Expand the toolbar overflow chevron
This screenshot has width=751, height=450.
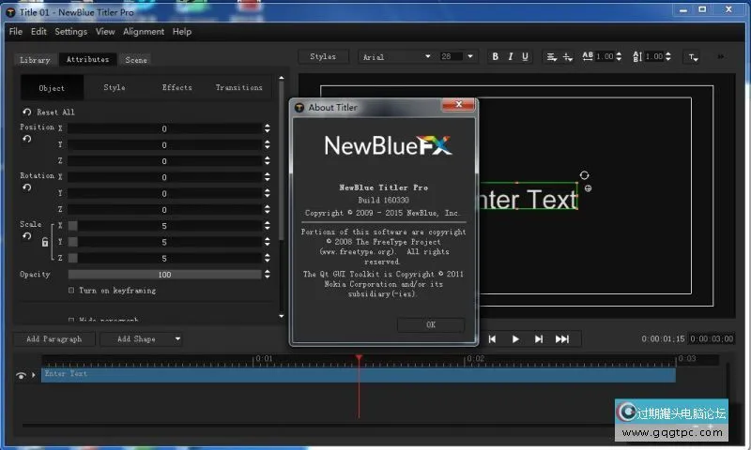click(x=720, y=56)
